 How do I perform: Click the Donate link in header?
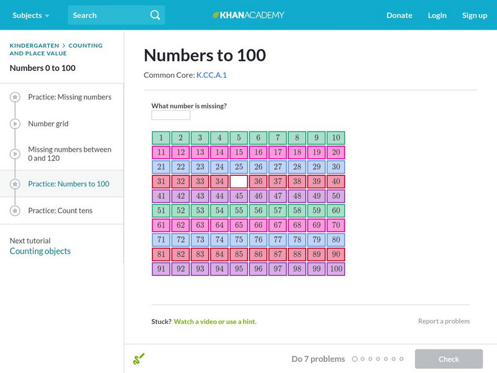click(x=399, y=15)
